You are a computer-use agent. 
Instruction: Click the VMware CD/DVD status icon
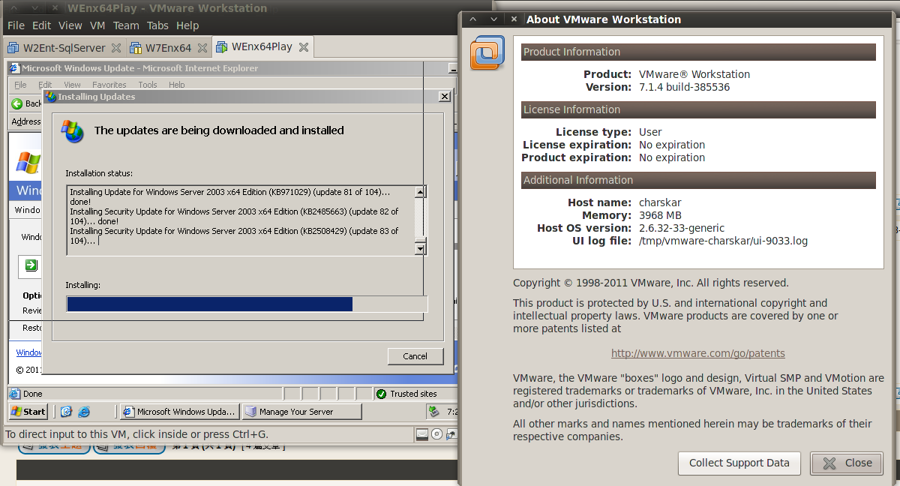(x=436, y=434)
